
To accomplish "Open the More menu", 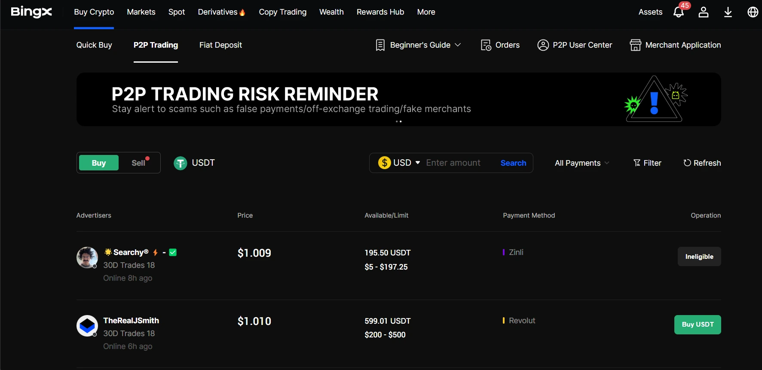I will pos(426,12).
